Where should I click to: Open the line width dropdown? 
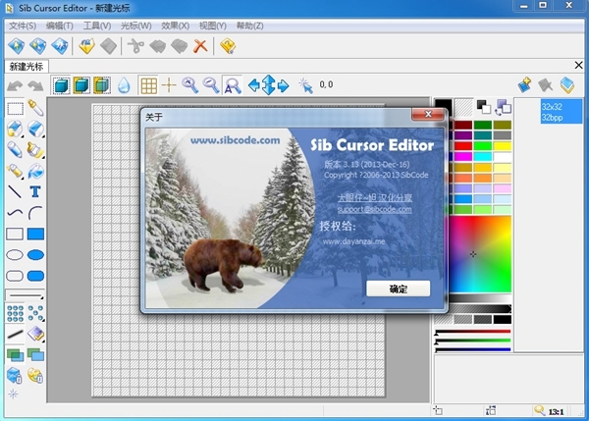tap(26, 295)
